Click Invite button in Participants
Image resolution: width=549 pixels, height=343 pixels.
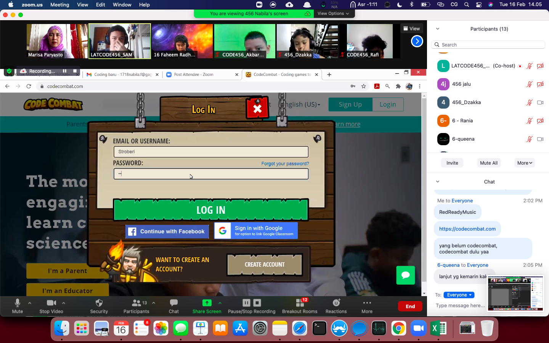(x=452, y=163)
